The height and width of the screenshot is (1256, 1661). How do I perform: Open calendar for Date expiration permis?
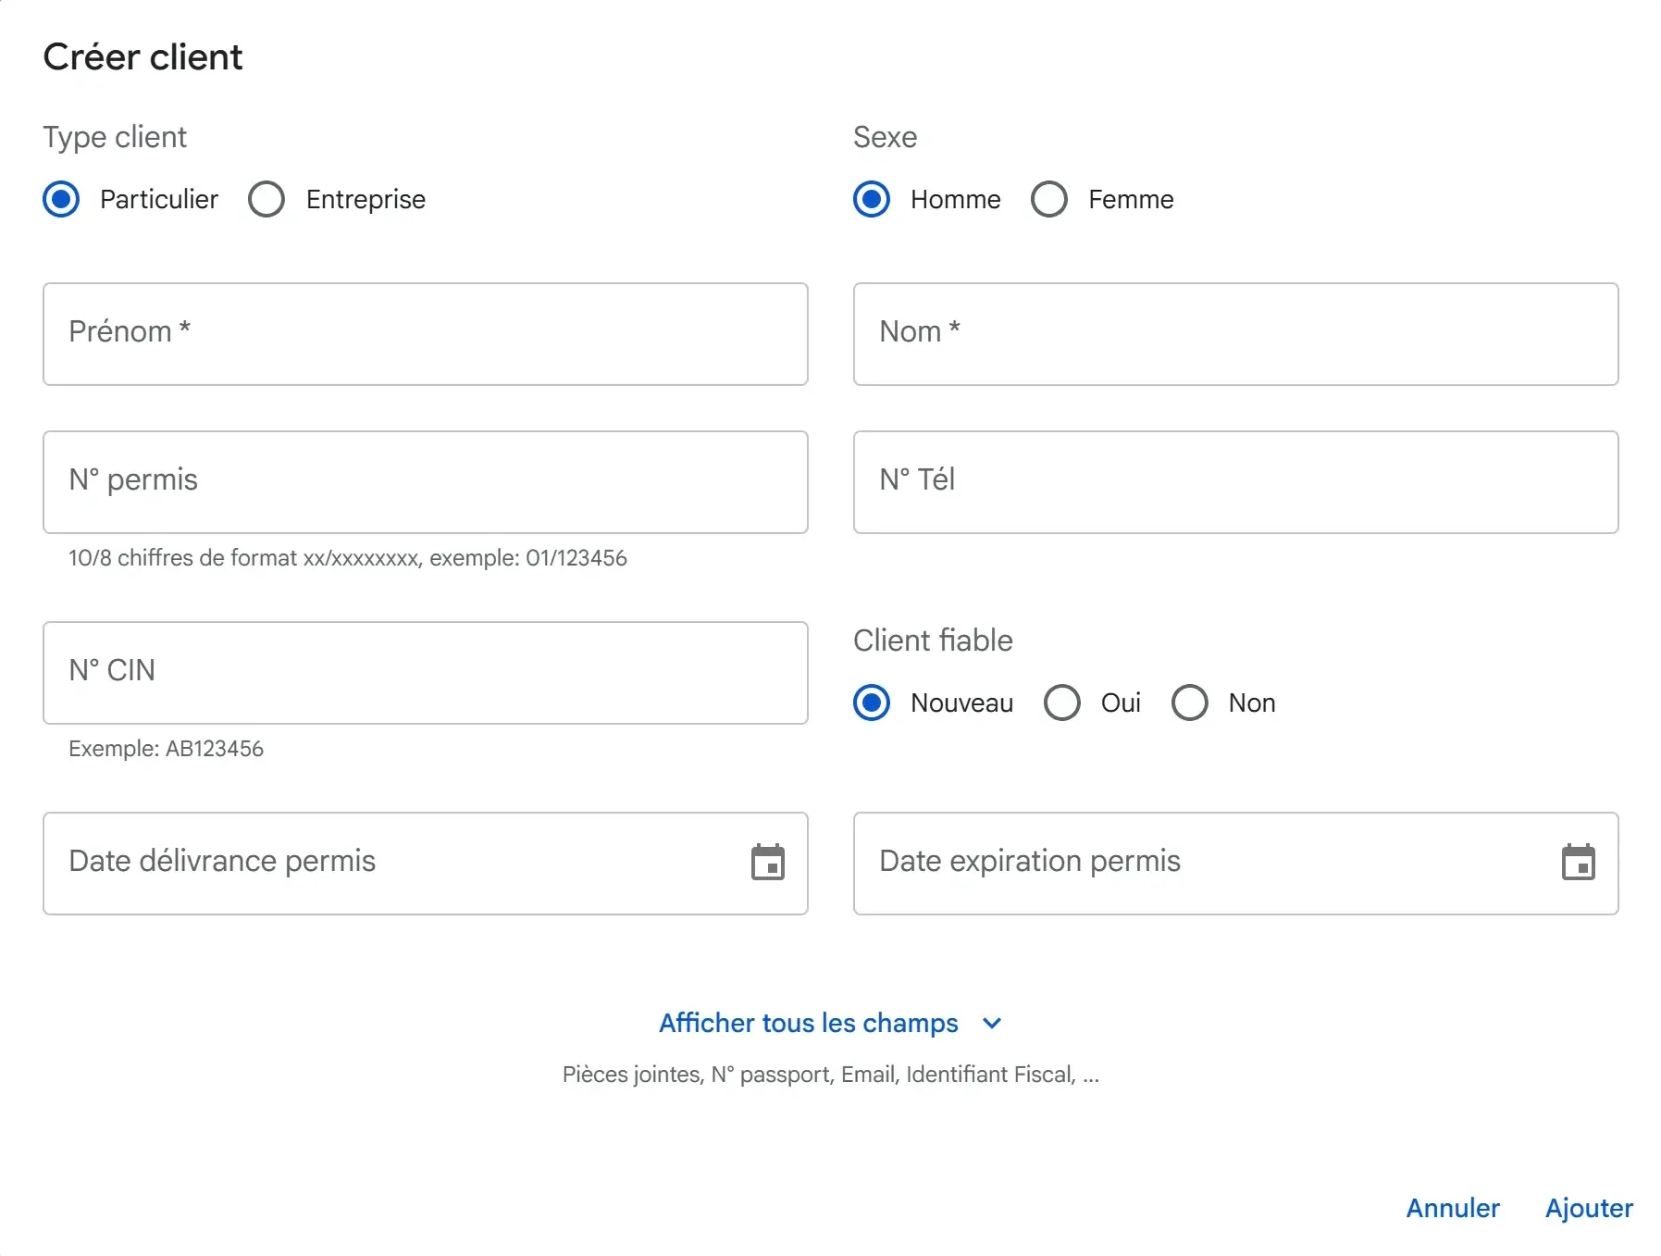click(x=1578, y=863)
